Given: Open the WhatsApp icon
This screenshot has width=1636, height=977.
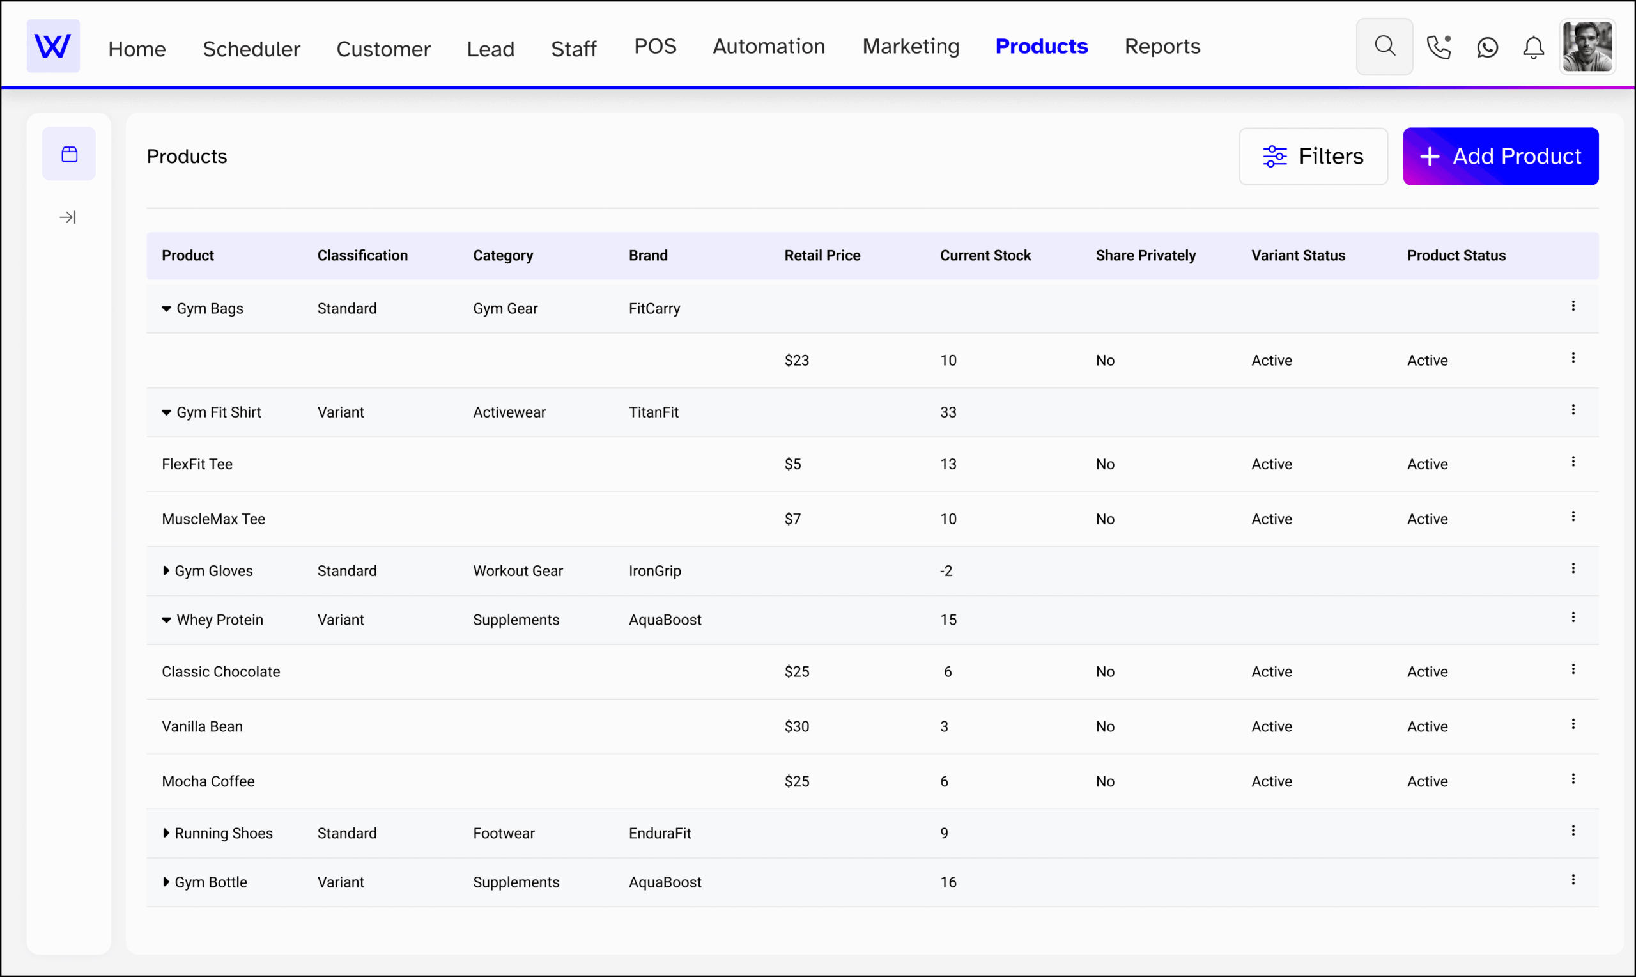Looking at the screenshot, I should pos(1486,47).
